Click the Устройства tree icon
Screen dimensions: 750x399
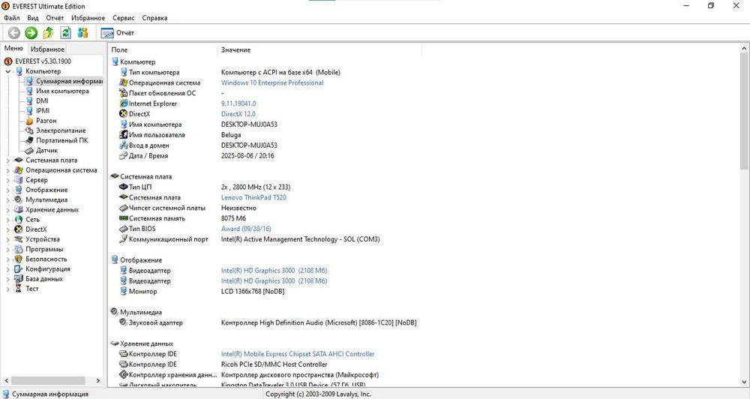(x=19, y=239)
